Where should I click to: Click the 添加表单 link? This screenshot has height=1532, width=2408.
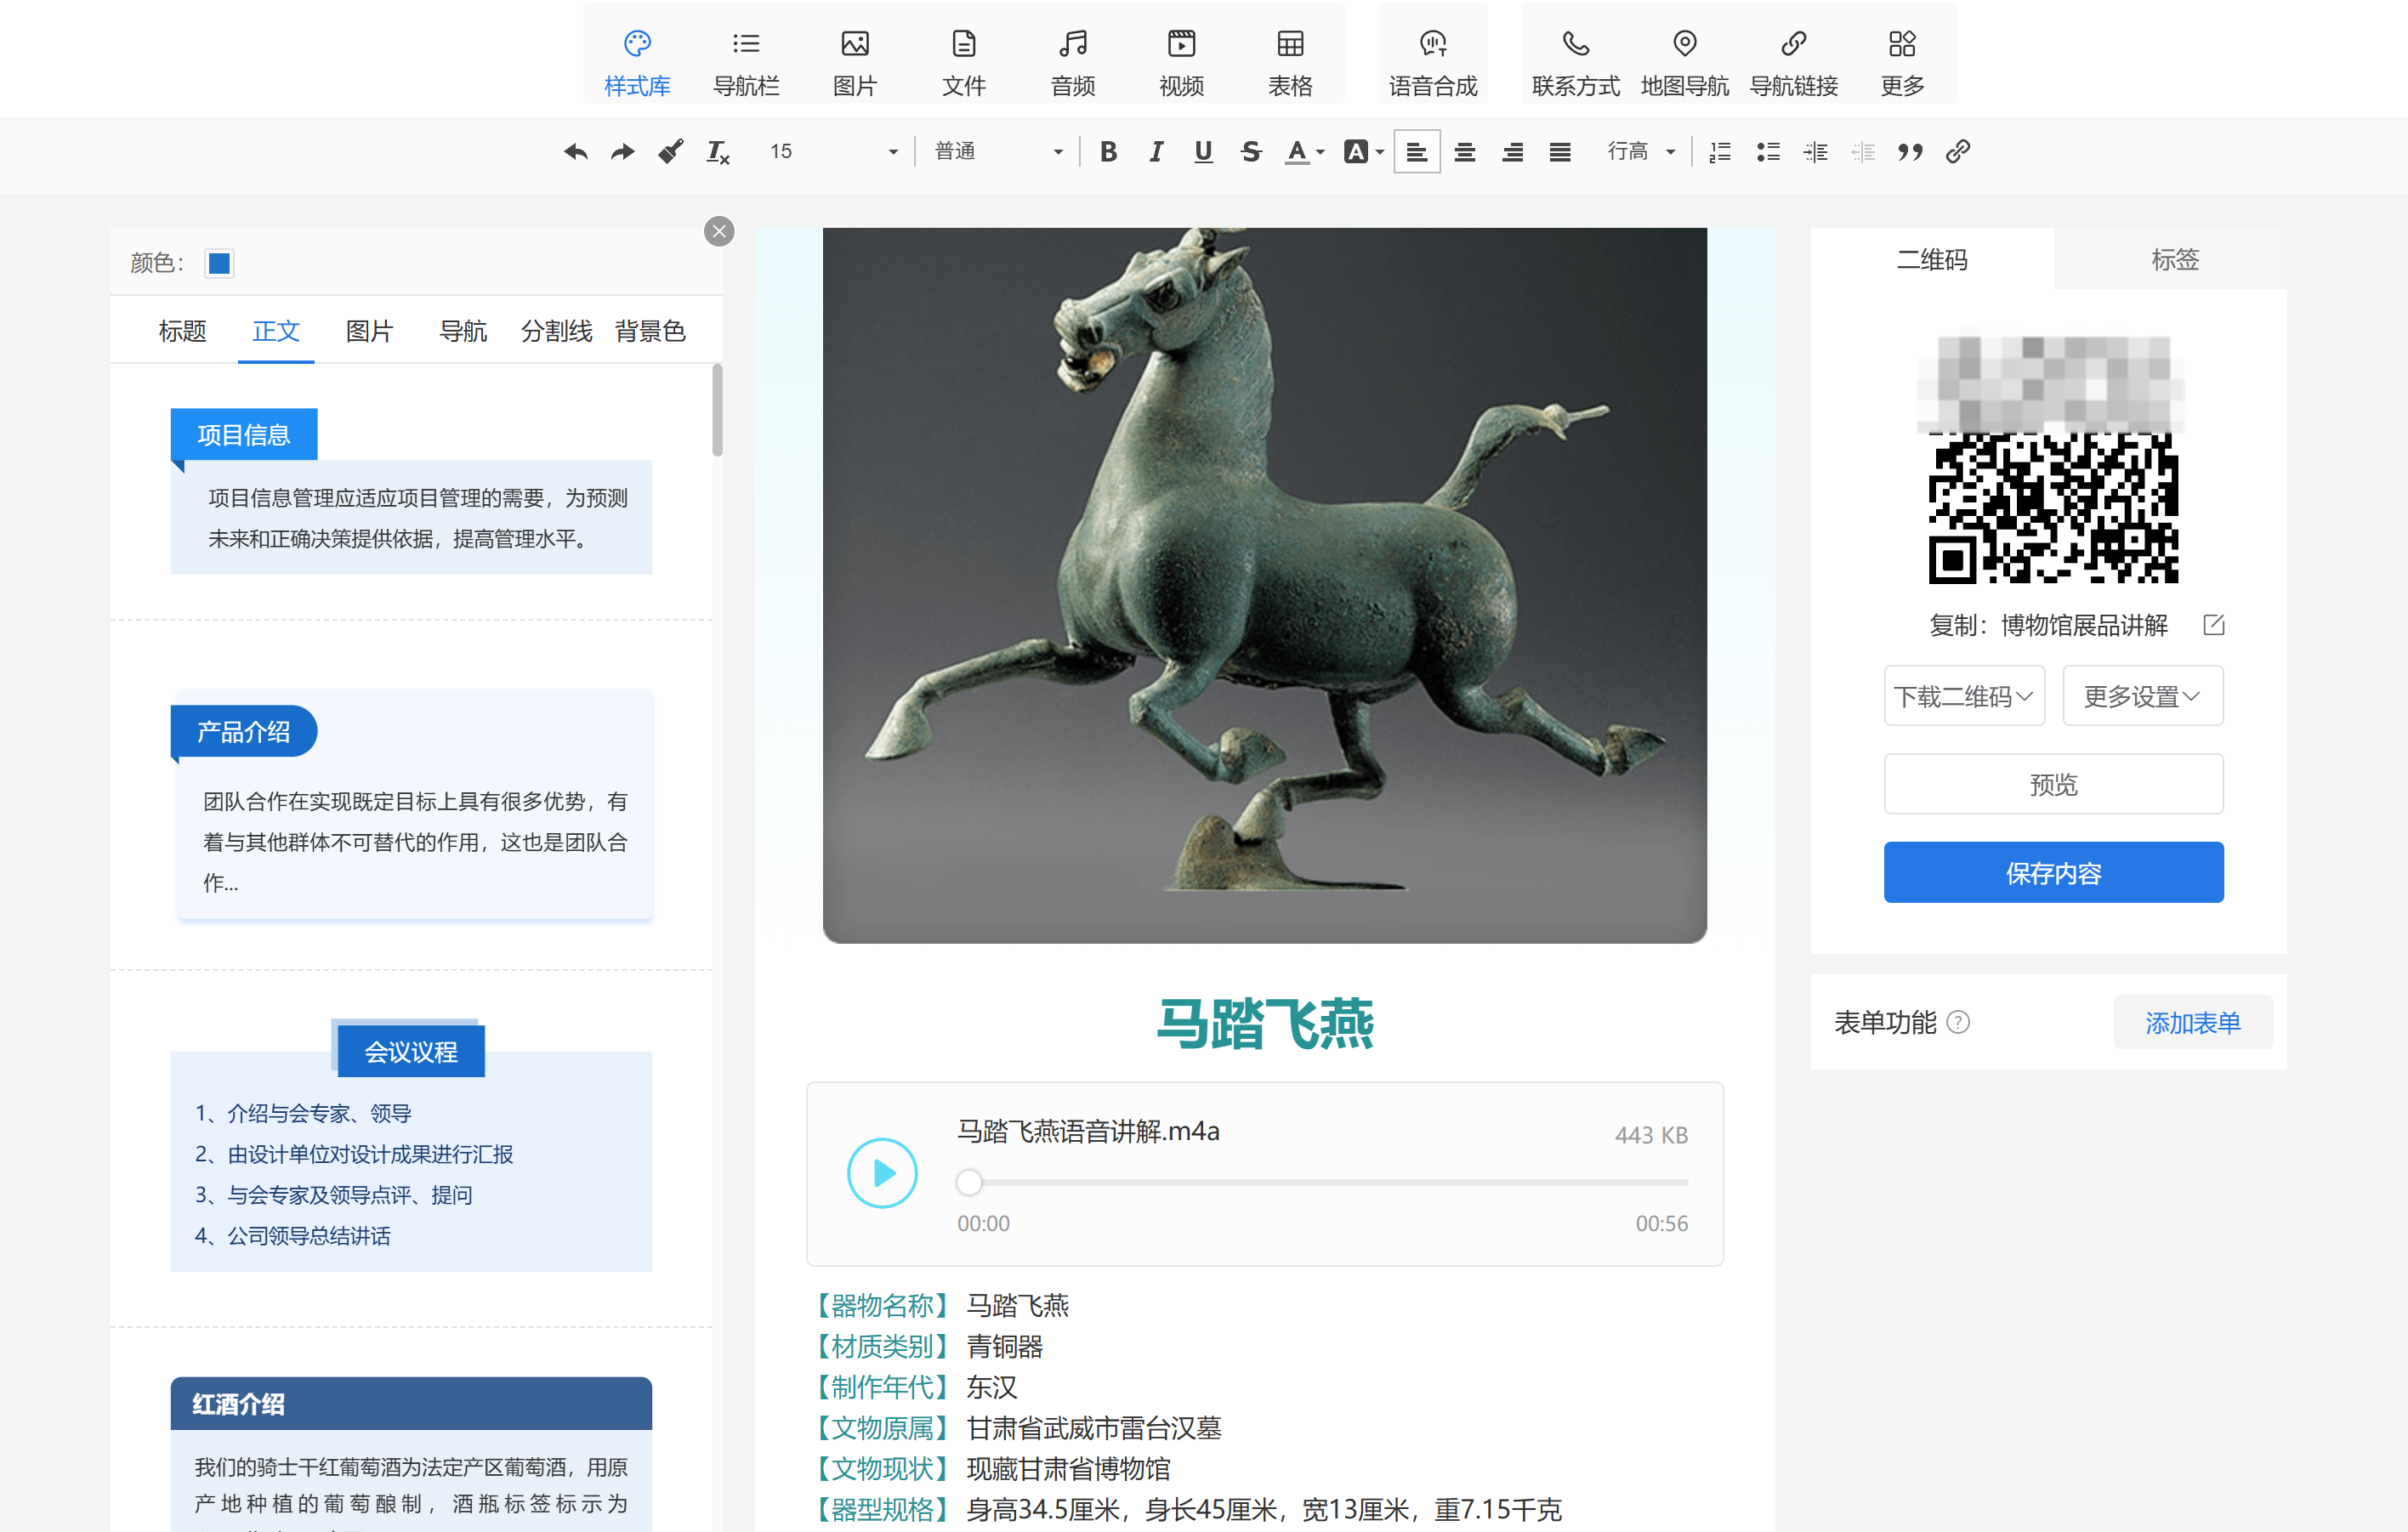pos(2191,1022)
